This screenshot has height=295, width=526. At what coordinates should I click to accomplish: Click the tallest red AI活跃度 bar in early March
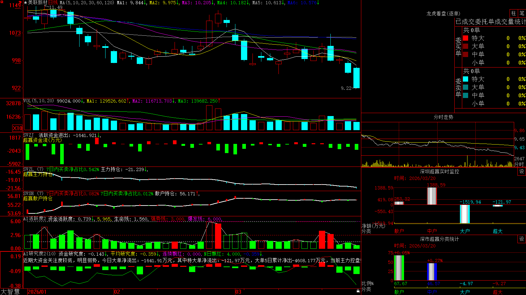click(x=218, y=236)
